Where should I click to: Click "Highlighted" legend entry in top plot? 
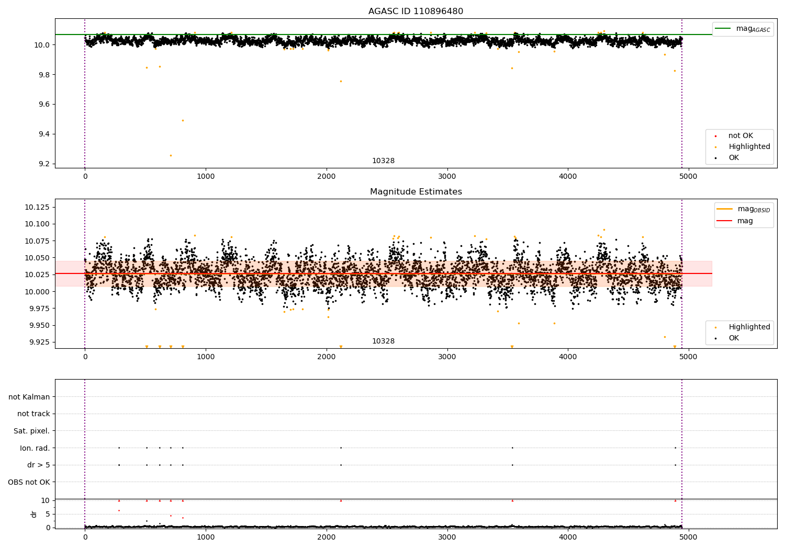tap(749, 147)
